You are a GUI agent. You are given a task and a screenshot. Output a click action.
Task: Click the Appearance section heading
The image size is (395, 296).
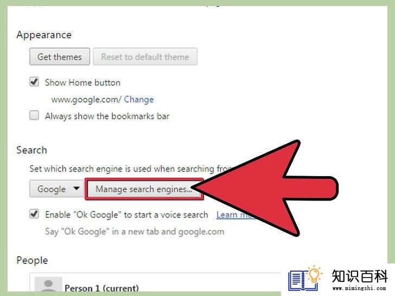tap(44, 35)
